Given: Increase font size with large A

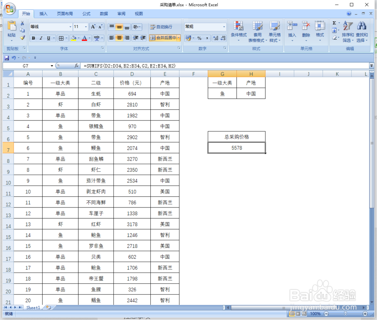Looking at the screenshot, I should pyautogui.click(x=93, y=27).
